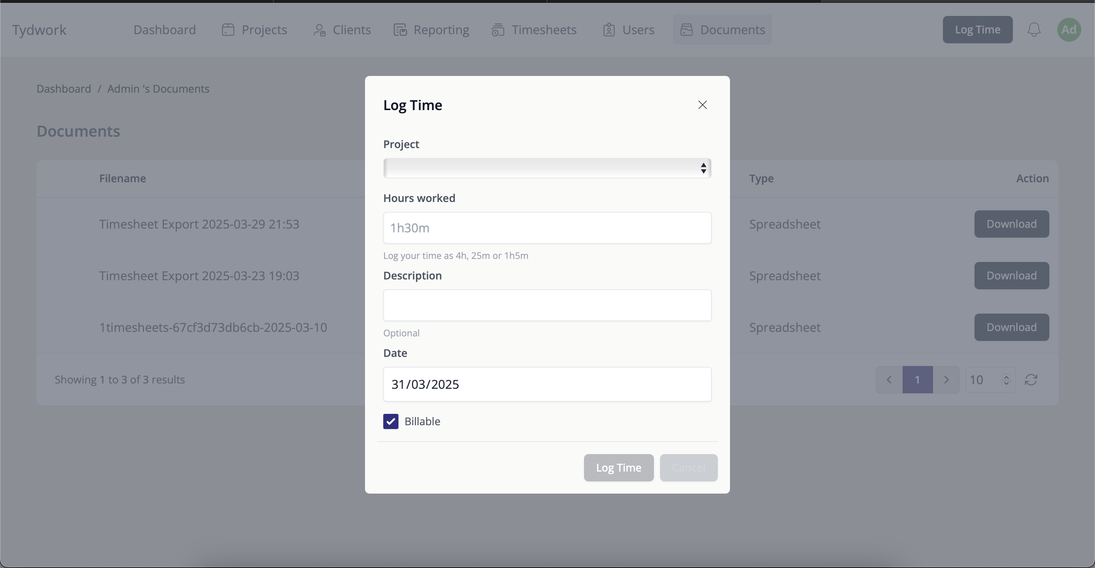Go to the Dashboard nav item
The width and height of the screenshot is (1095, 568).
(165, 30)
